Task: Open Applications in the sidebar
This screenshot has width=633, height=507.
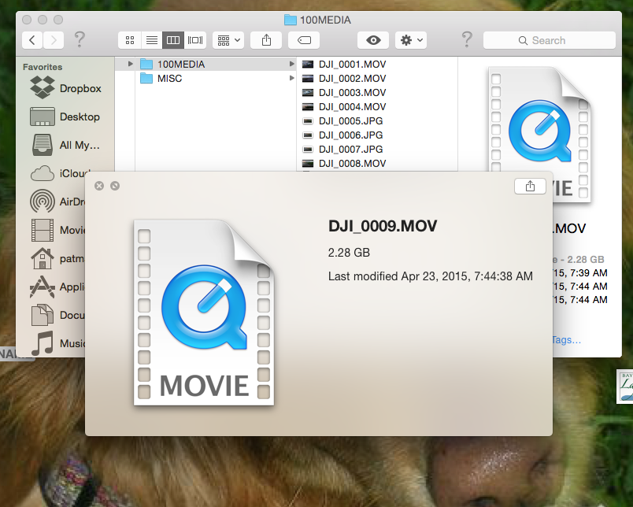Action: [x=57, y=287]
